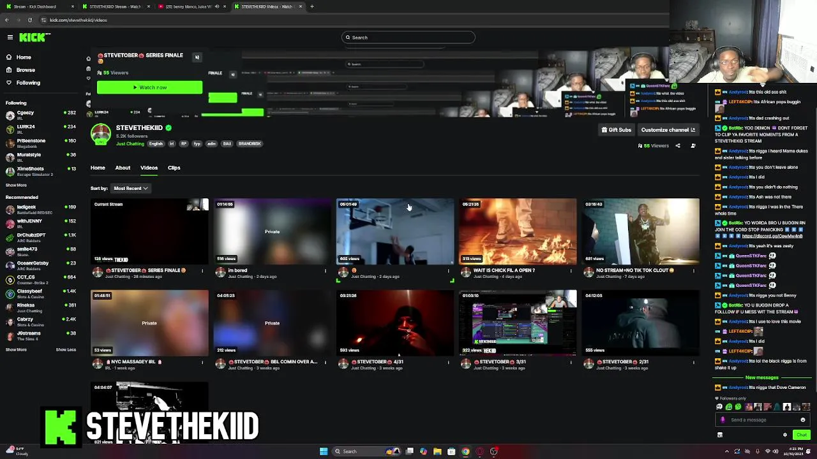This screenshot has height=459, width=817.
Task: Click the Customize channel button
Action: pyautogui.click(x=668, y=130)
